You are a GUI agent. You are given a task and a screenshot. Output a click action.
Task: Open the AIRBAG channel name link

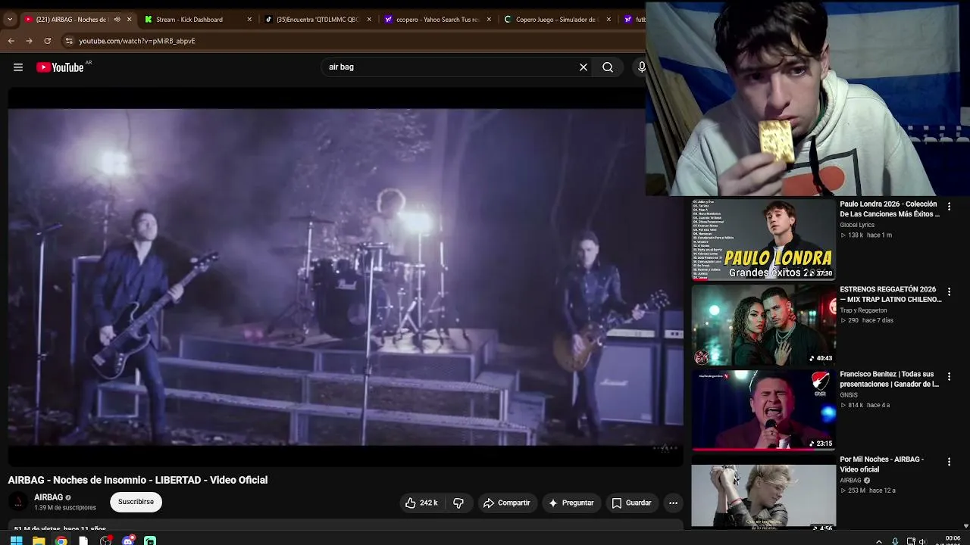point(48,497)
